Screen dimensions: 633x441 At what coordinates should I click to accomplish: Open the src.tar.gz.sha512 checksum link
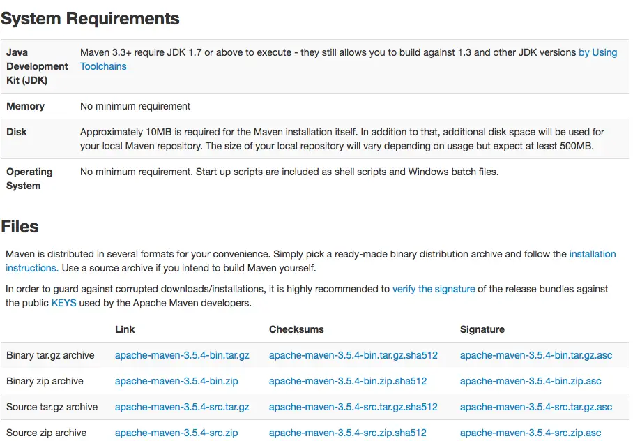(353, 407)
